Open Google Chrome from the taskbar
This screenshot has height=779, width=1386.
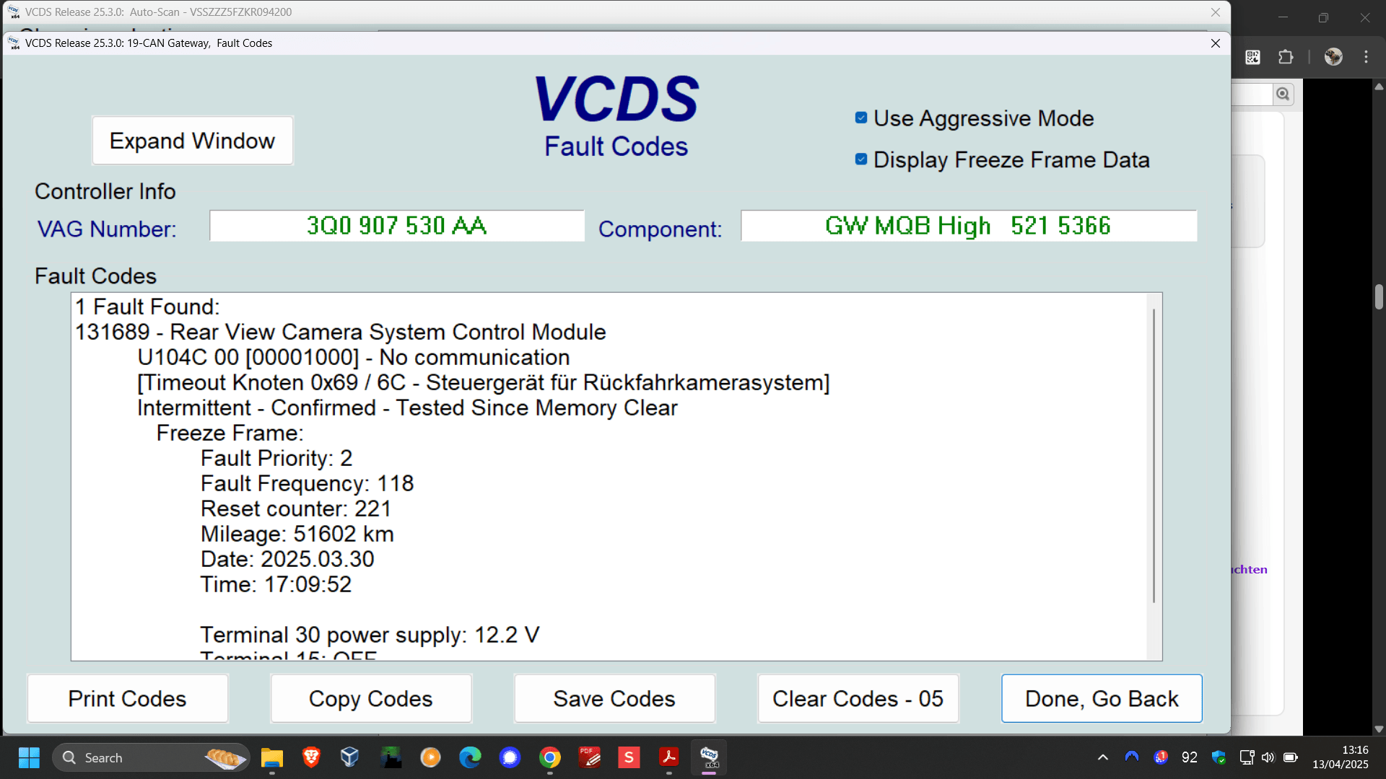click(550, 757)
